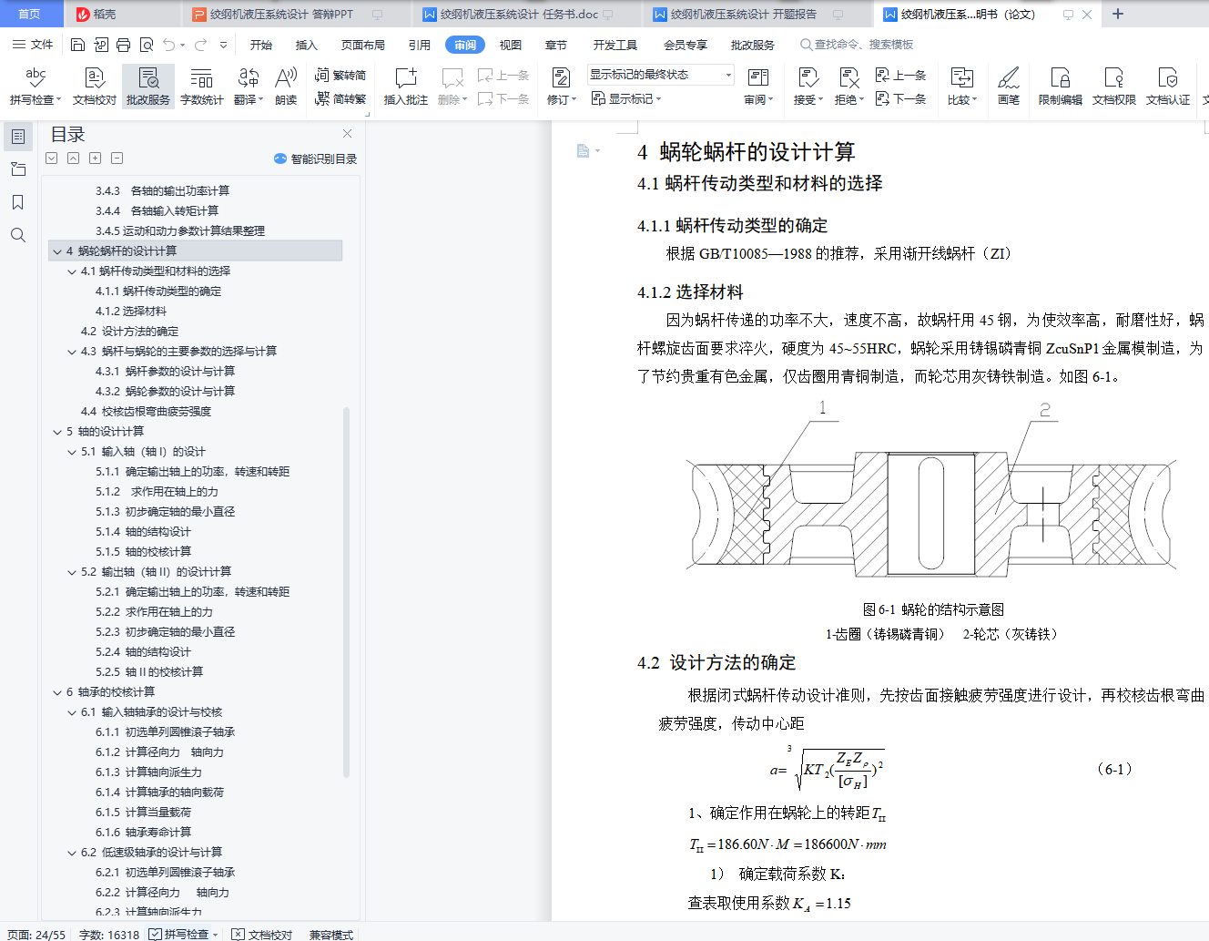Screen dimensions: 1209x941
Task: Click the 拒绝 reject changes icon
Action: [x=848, y=77]
